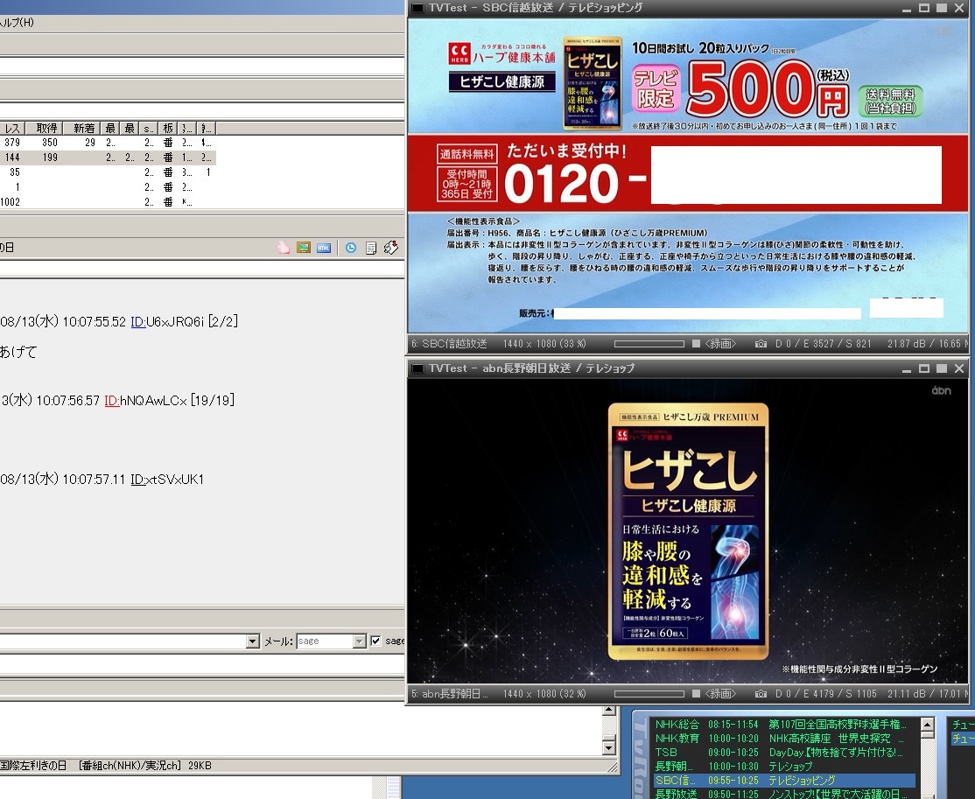Image resolution: width=975 pixels, height=799 pixels.
Task: Click the blue clock icon in thread toolbar
Action: (x=351, y=248)
